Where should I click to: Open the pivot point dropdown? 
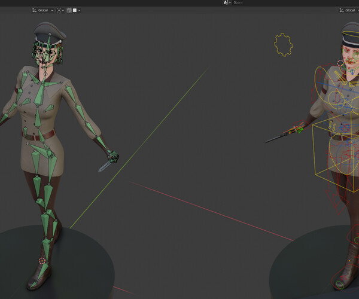tap(60, 10)
